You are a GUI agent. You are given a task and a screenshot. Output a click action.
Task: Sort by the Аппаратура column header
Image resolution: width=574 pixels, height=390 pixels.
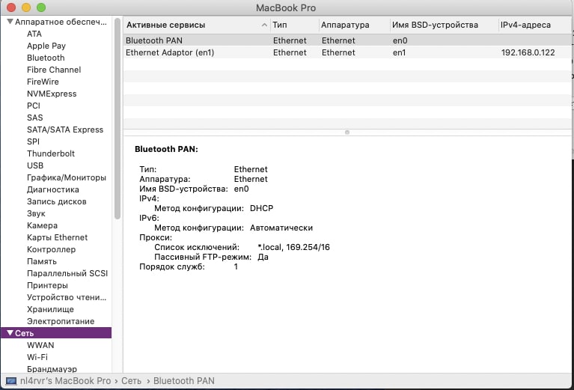(x=355, y=25)
